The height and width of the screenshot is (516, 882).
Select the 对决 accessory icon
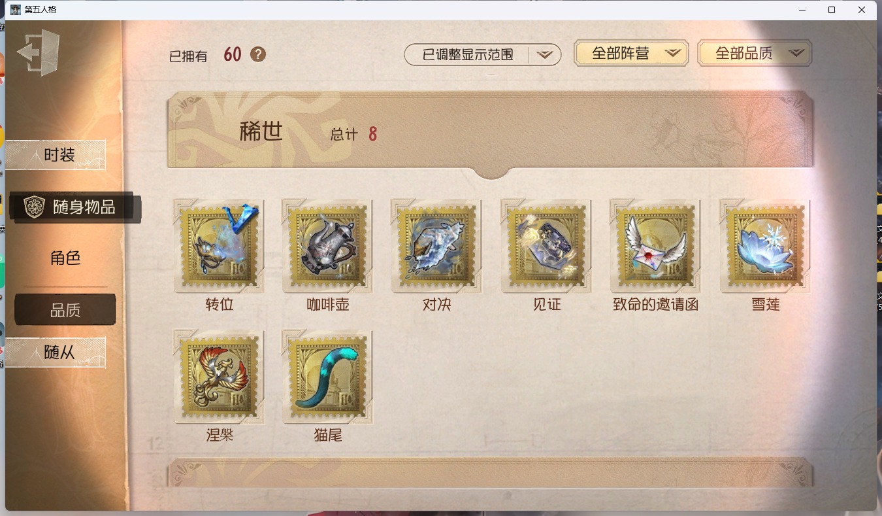tap(436, 246)
